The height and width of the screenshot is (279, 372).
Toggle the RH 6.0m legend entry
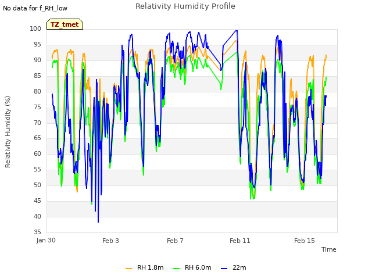click(192, 267)
